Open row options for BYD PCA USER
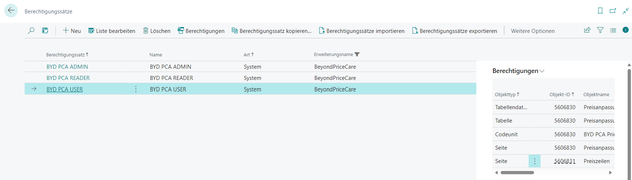The width and height of the screenshot is (632, 180). [x=136, y=89]
